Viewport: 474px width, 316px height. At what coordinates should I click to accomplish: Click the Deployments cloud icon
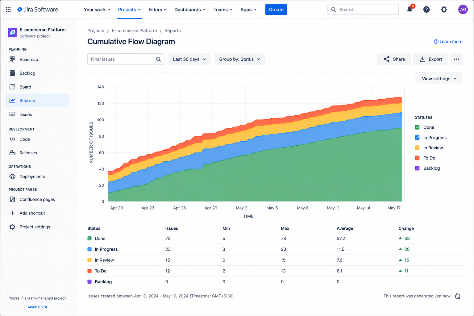tap(12, 177)
